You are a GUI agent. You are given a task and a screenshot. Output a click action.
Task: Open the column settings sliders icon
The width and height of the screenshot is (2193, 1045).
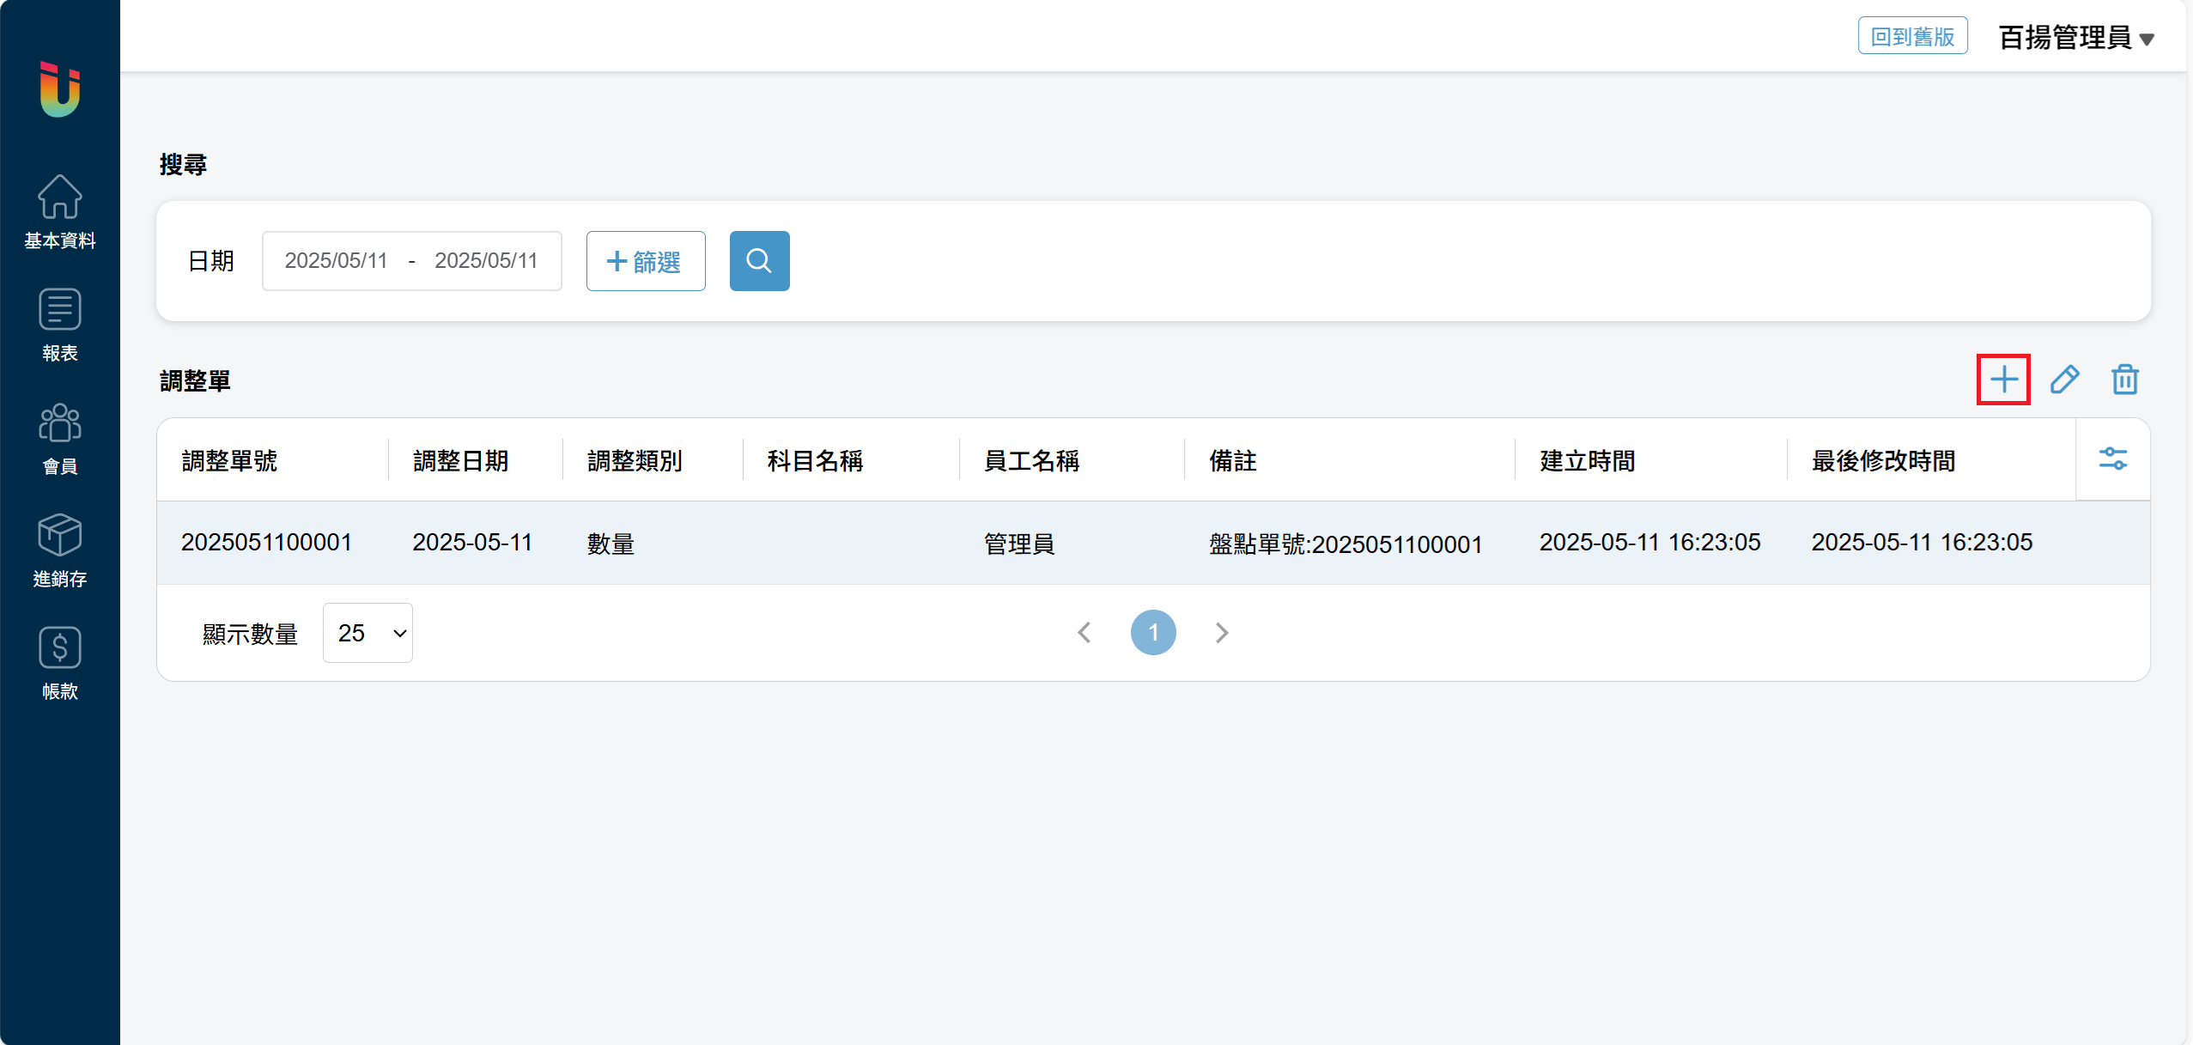[x=2112, y=459]
